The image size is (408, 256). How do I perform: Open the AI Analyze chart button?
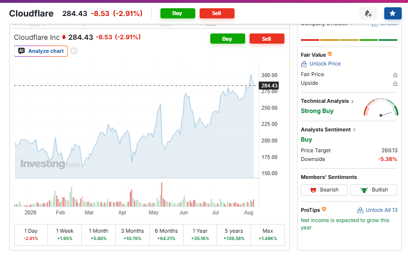click(x=41, y=51)
